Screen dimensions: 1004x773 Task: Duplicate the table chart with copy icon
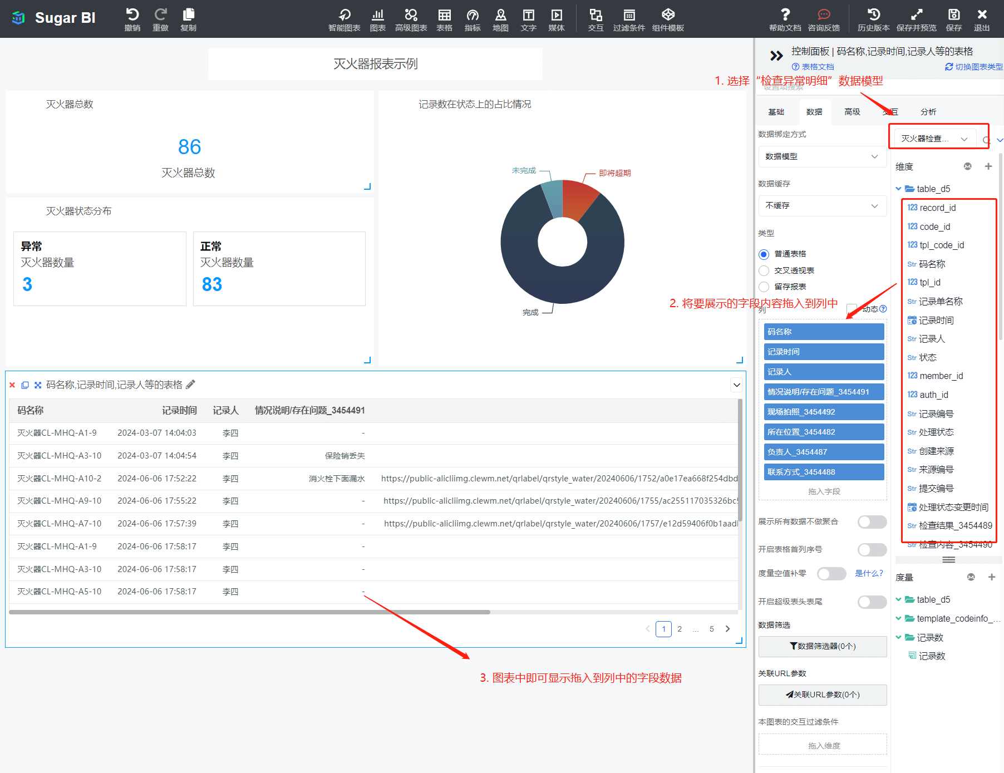click(x=25, y=385)
